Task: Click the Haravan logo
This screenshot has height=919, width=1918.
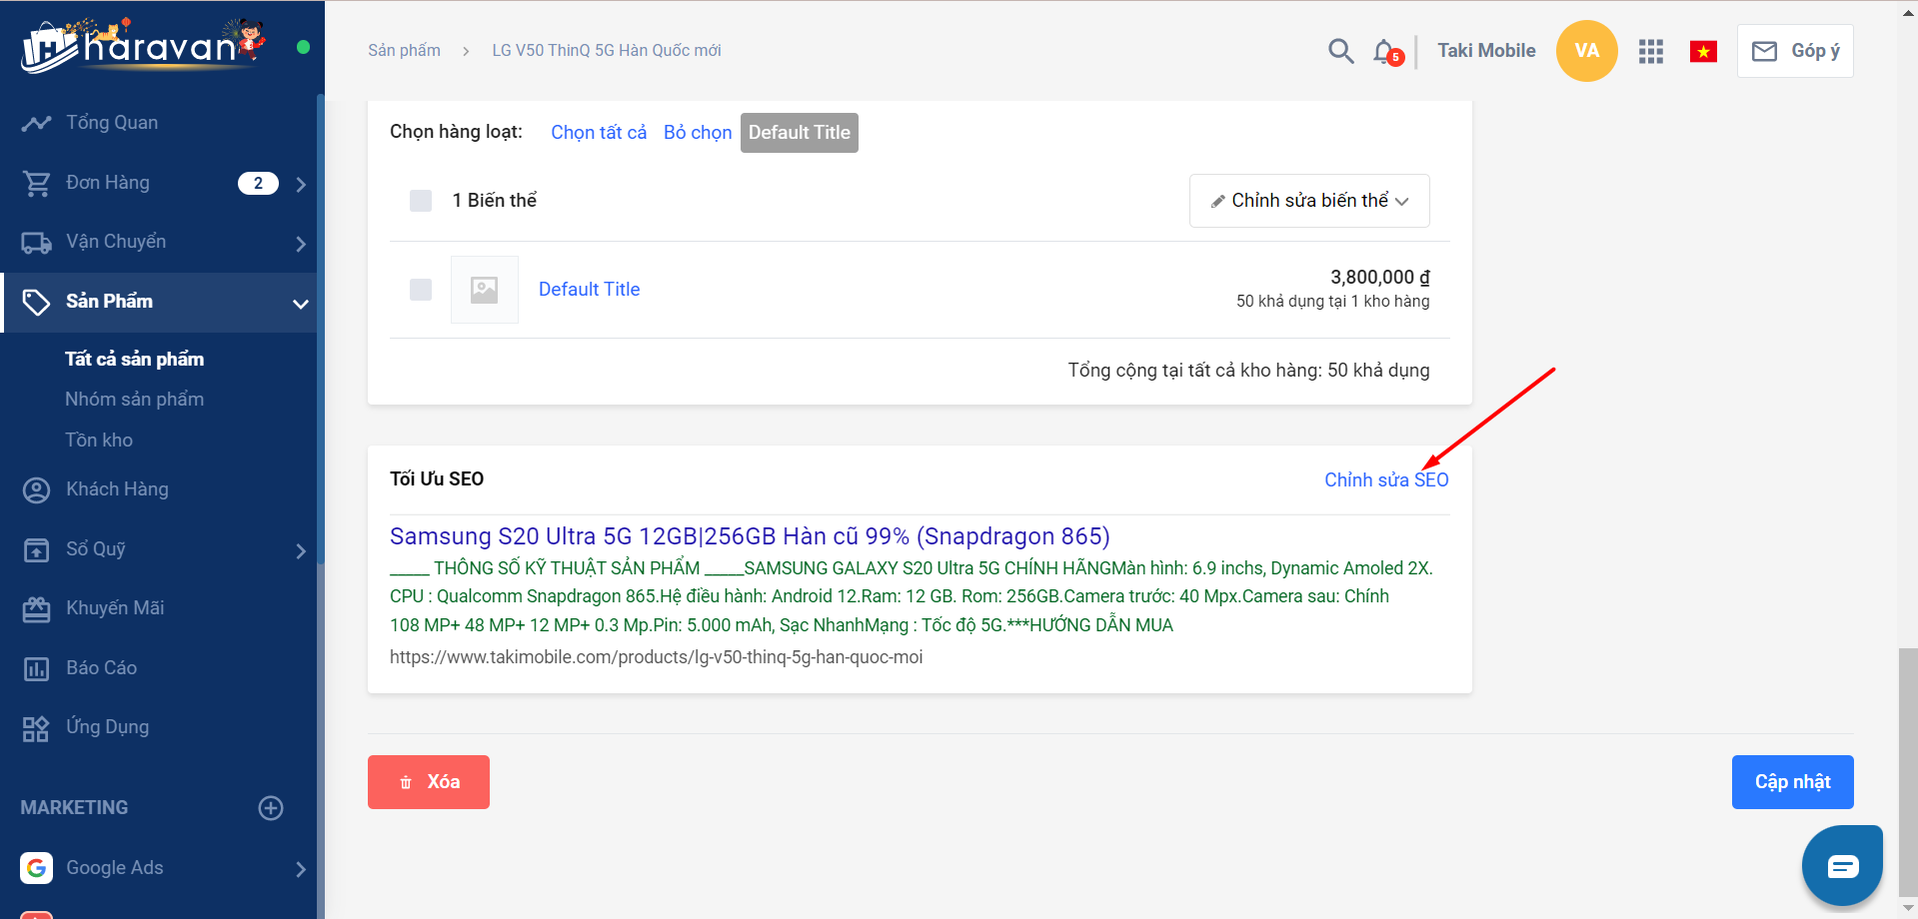Action: (x=144, y=45)
